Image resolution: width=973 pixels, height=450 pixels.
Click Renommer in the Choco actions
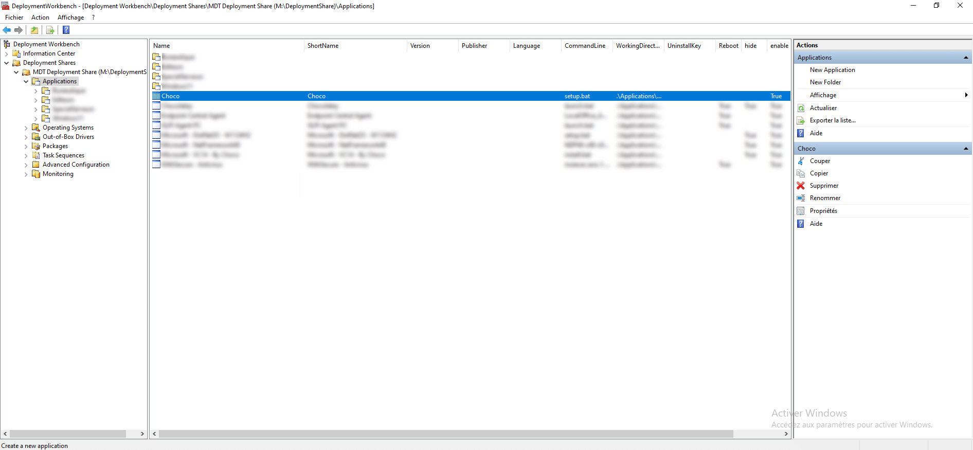point(825,198)
